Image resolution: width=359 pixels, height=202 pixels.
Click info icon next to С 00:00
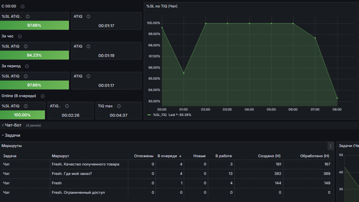22,7
